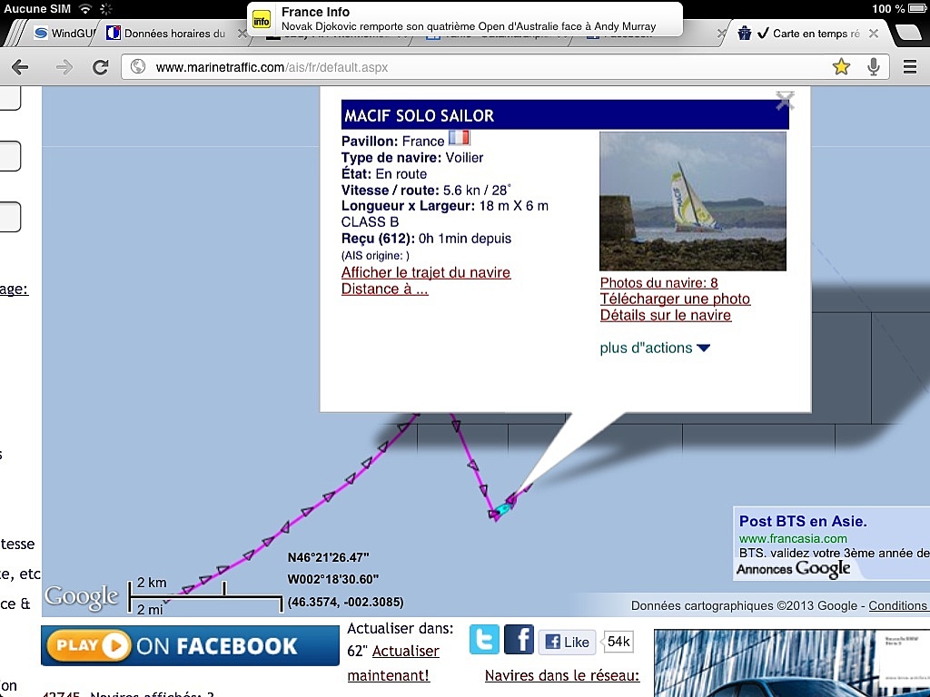Expand the plus d"actions dropdown

tap(655, 348)
